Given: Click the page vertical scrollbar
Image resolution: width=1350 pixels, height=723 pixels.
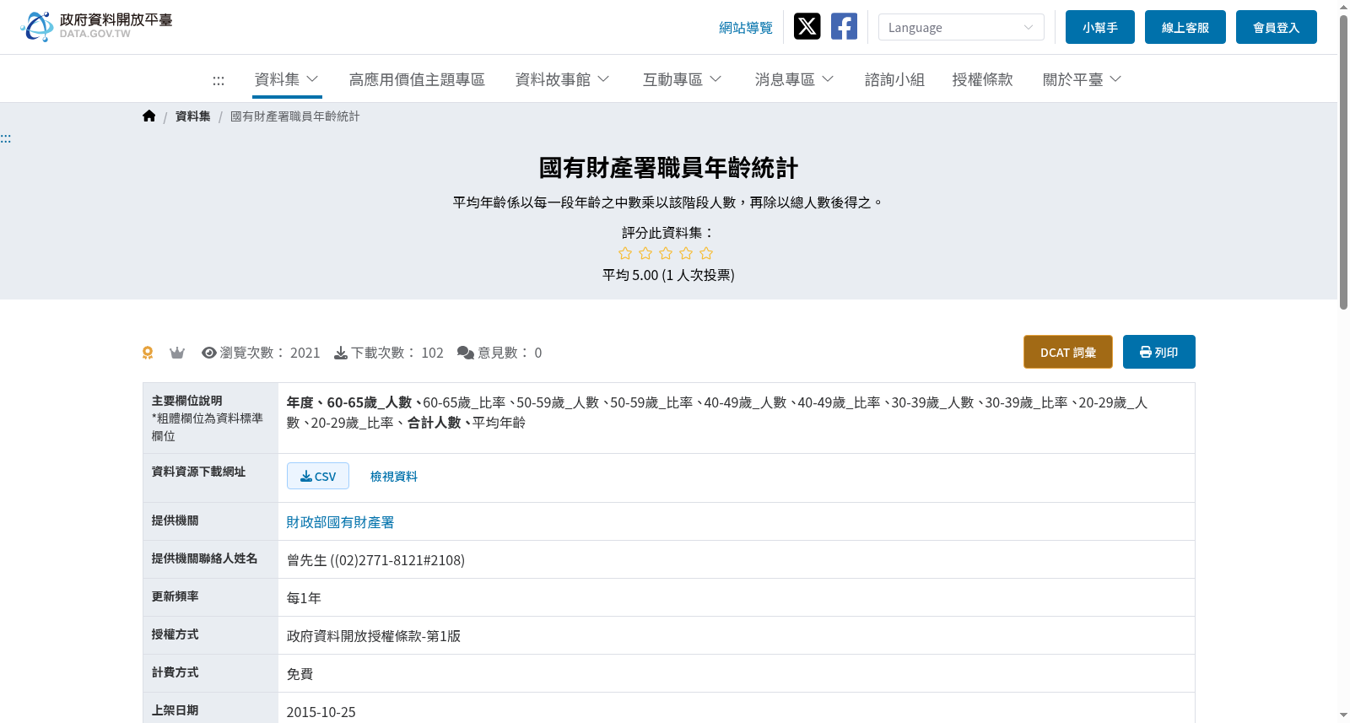Looking at the screenshot, I should (1343, 160).
